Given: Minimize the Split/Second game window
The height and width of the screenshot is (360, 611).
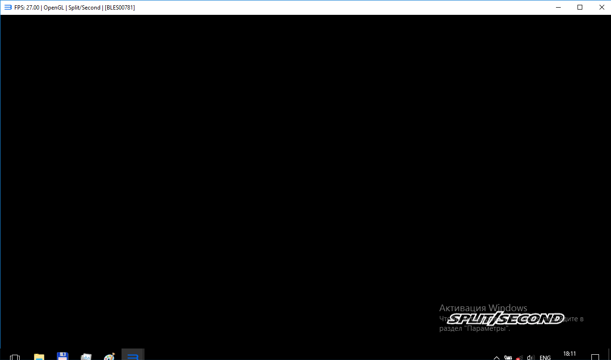Looking at the screenshot, I should pyautogui.click(x=558, y=7).
